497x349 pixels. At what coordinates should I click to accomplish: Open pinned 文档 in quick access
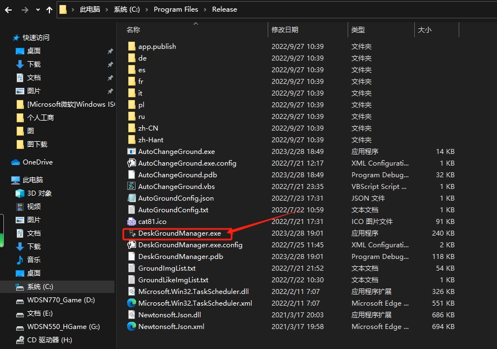tap(34, 78)
